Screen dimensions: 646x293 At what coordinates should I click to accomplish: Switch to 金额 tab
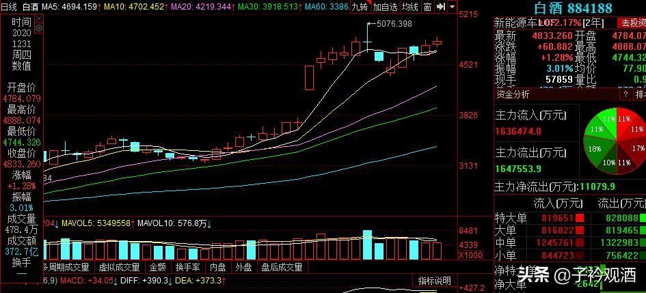point(158,267)
